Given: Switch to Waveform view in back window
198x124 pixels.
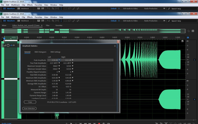Looking at the screenshot, I should 9,8.
